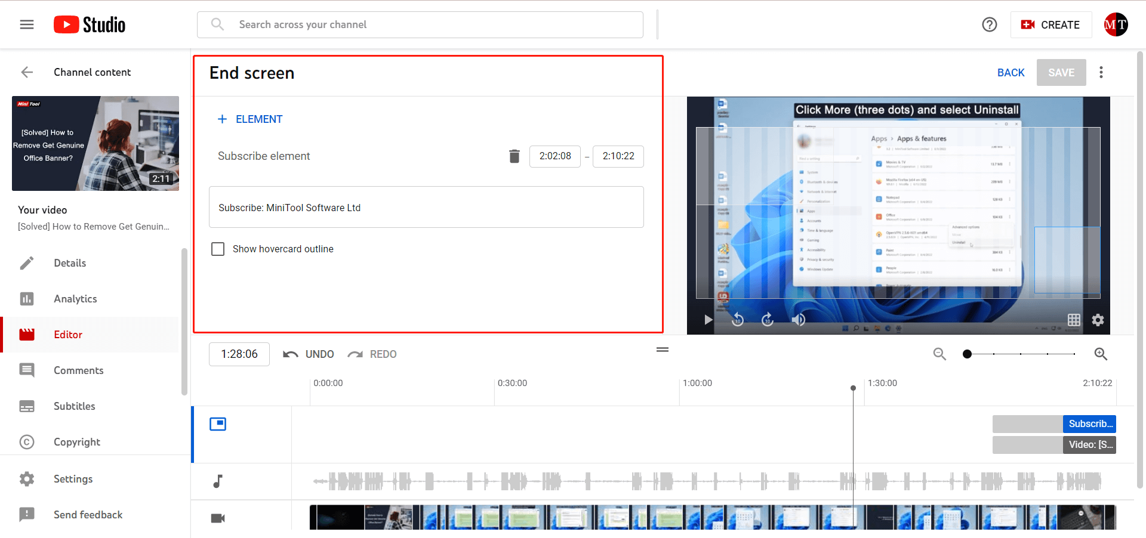Toggle Show hovercard outline checkbox
The height and width of the screenshot is (538, 1146).
pos(218,249)
